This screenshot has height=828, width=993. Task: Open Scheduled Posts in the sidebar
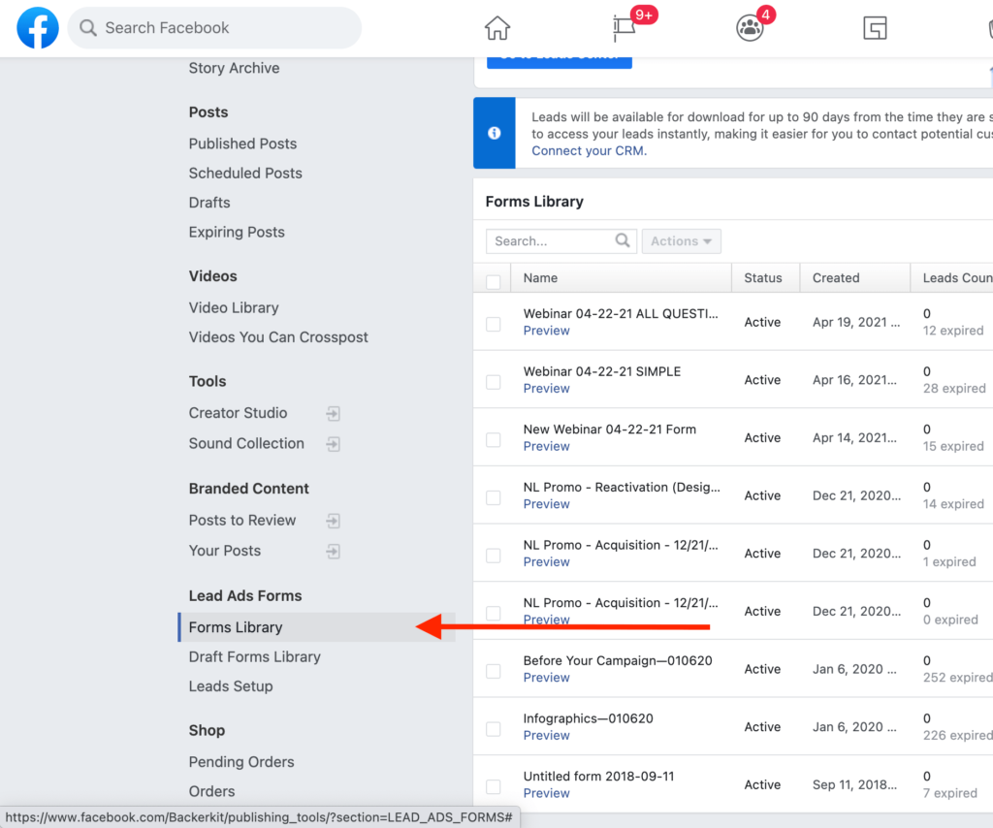pos(245,173)
